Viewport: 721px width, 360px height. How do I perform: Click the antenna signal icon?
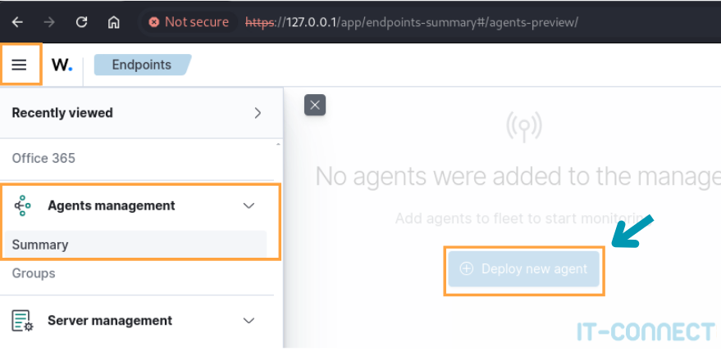point(523,125)
